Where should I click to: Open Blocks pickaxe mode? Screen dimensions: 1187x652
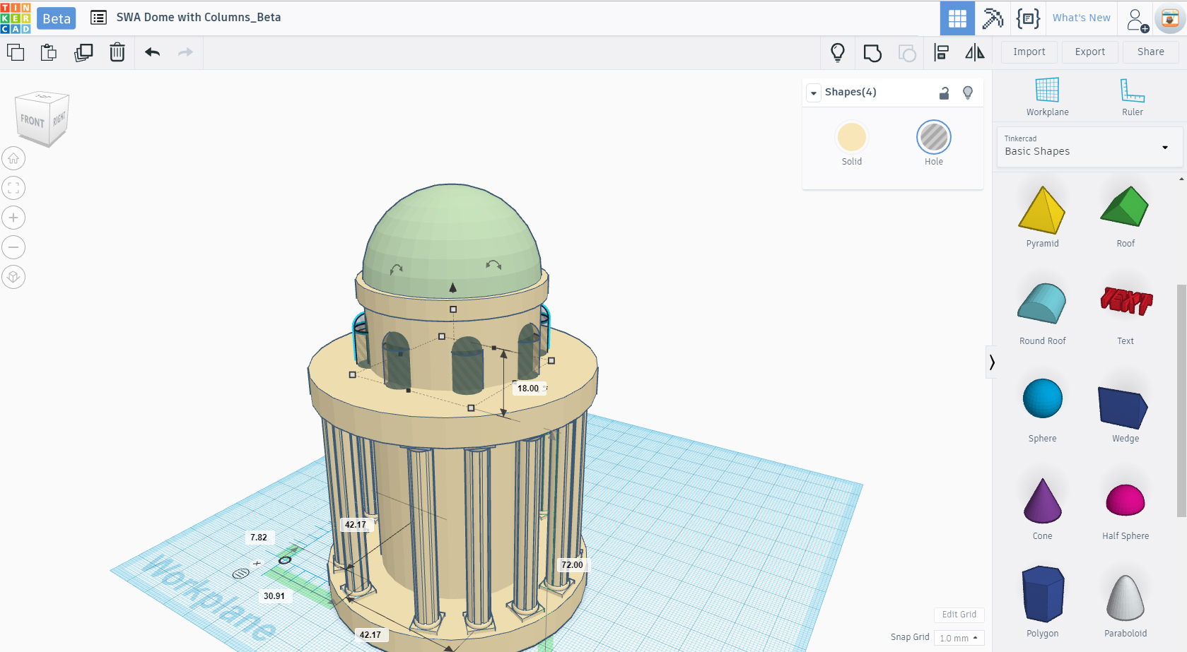(x=993, y=18)
